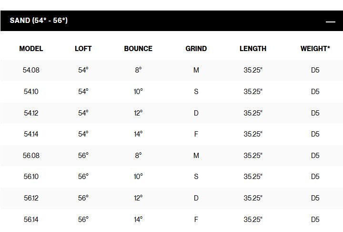Click the GRIND column header
The height and width of the screenshot is (232, 343).
point(196,49)
